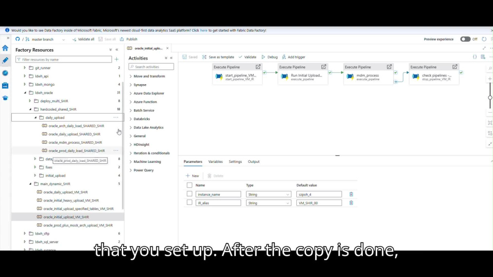This screenshot has height=277, width=493.
Task: Click Debug button
Action: click(x=270, y=57)
